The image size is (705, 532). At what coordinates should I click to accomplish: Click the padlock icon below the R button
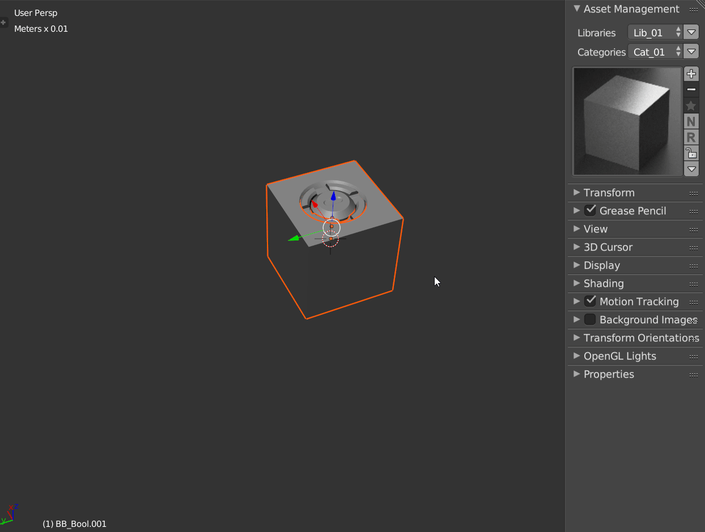(691, 153)
